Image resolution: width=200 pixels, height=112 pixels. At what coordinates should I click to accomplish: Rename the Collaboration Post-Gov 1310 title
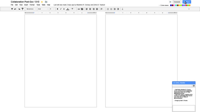click(25, 2)
